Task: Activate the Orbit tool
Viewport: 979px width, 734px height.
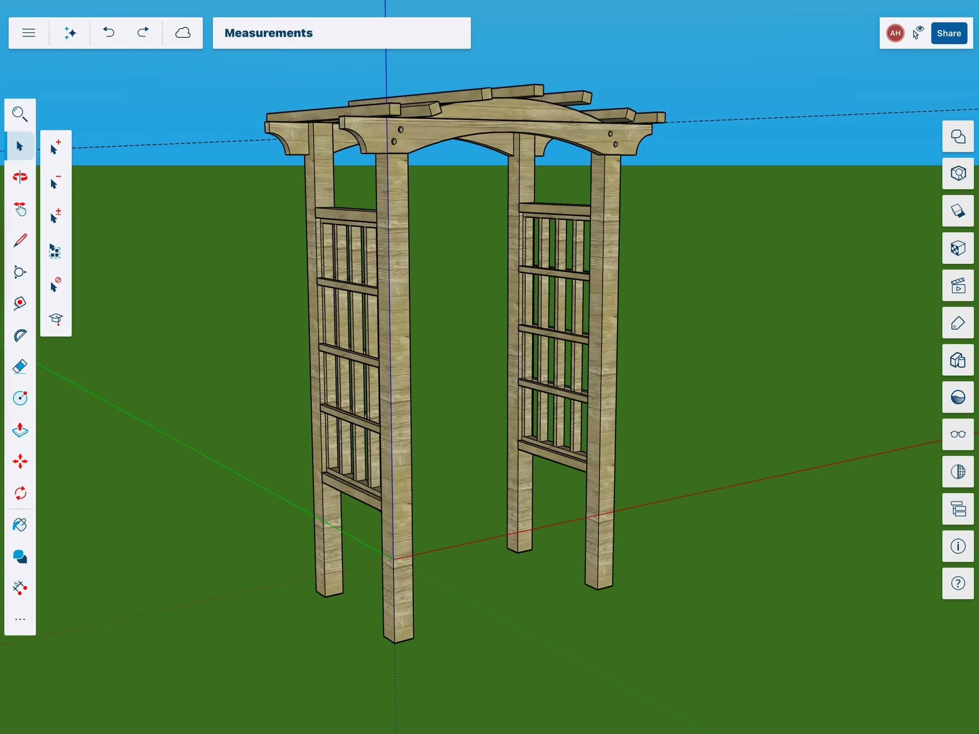Action: pos(20,177)
